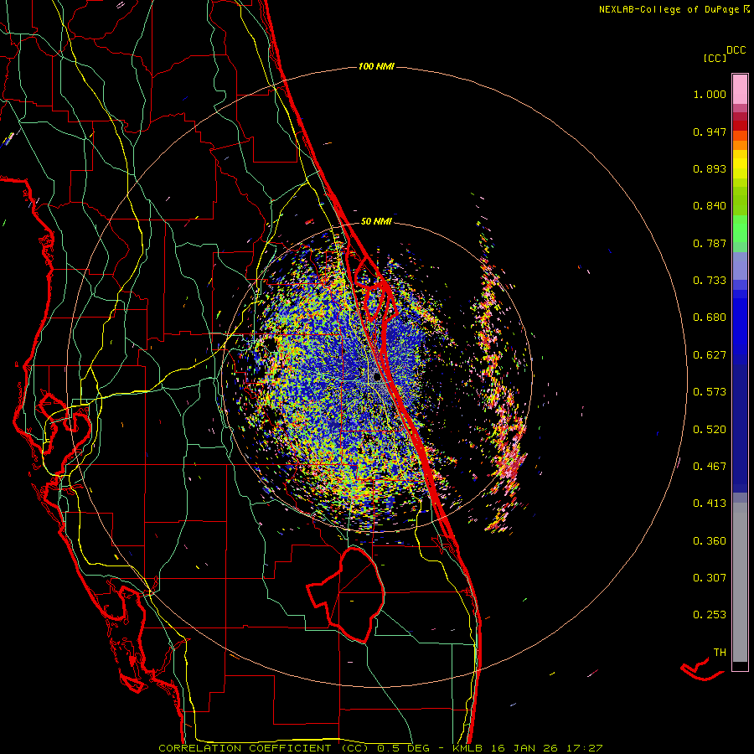Select the 0.360 legend value
754x754 pixels.
click(710, 541)
